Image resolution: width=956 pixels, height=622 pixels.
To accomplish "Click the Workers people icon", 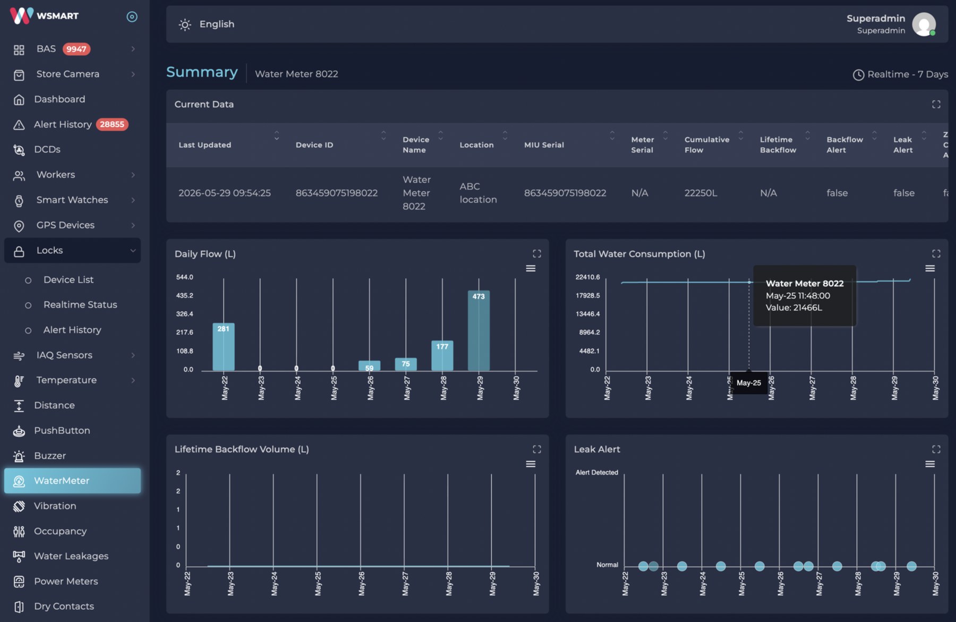I will tap(19, 175).
